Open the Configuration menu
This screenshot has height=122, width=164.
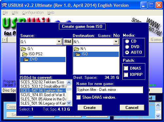click(x=33, y=13)
